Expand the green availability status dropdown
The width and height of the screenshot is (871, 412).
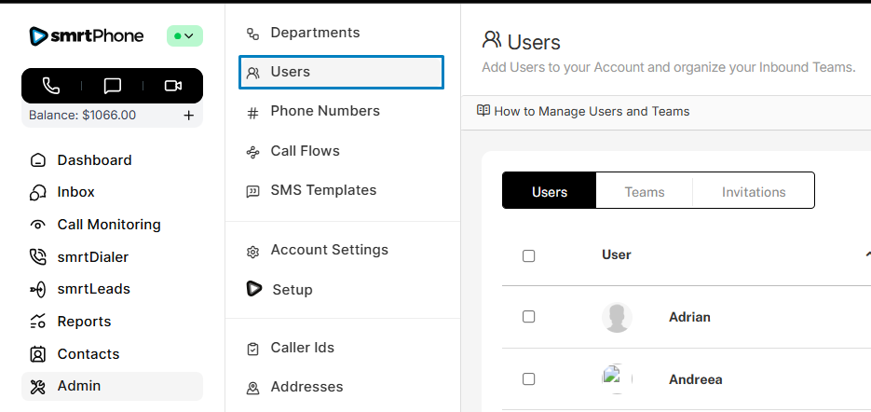point(184,36)
